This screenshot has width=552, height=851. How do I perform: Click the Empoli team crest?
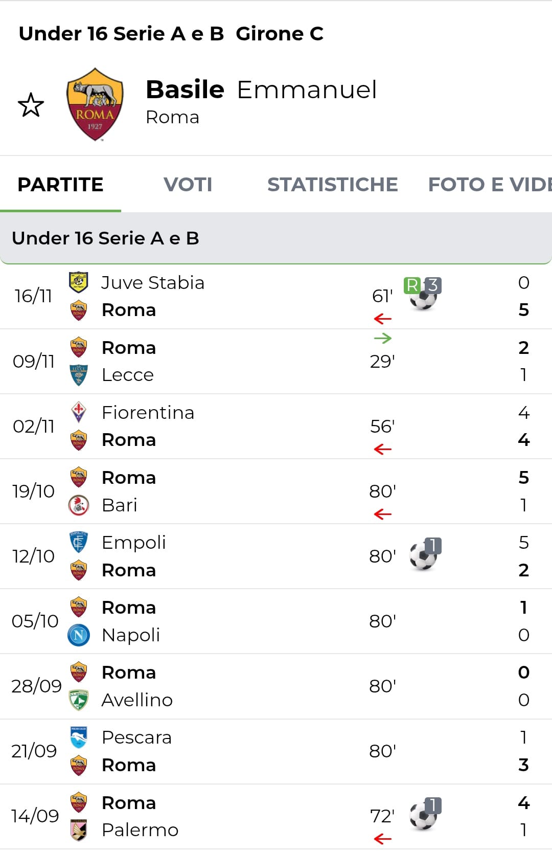[79, 542]
